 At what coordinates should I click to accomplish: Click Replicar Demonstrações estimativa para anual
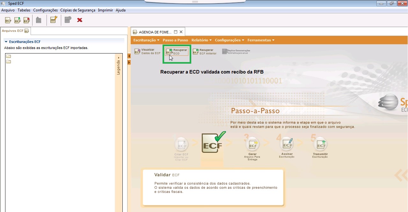pyautogui.click(x=236, y=52)
